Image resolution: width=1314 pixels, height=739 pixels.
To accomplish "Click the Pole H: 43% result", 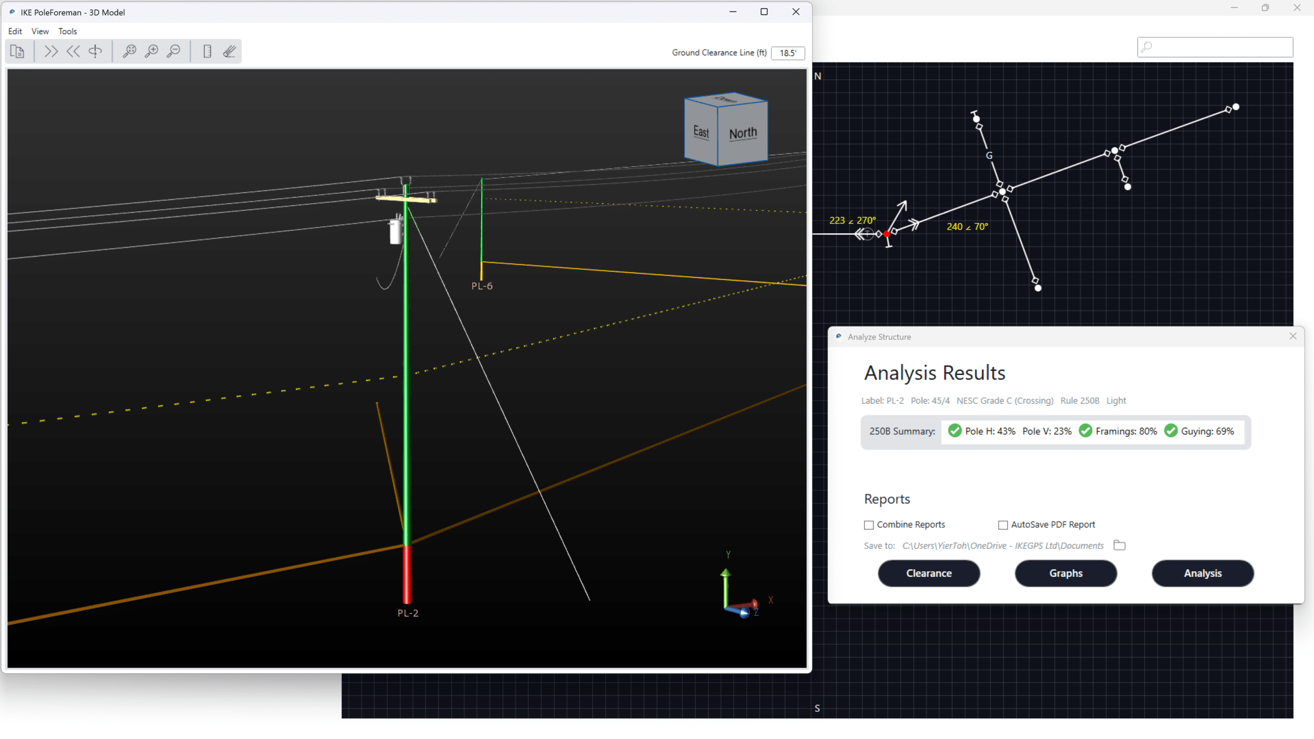I will [990, 431].
